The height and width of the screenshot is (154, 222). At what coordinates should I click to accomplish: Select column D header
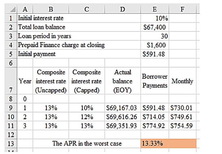tap(123, 10)
